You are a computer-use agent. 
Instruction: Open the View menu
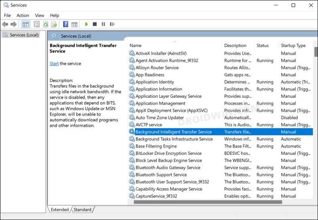pyautogui.click(x=40, y=15)
